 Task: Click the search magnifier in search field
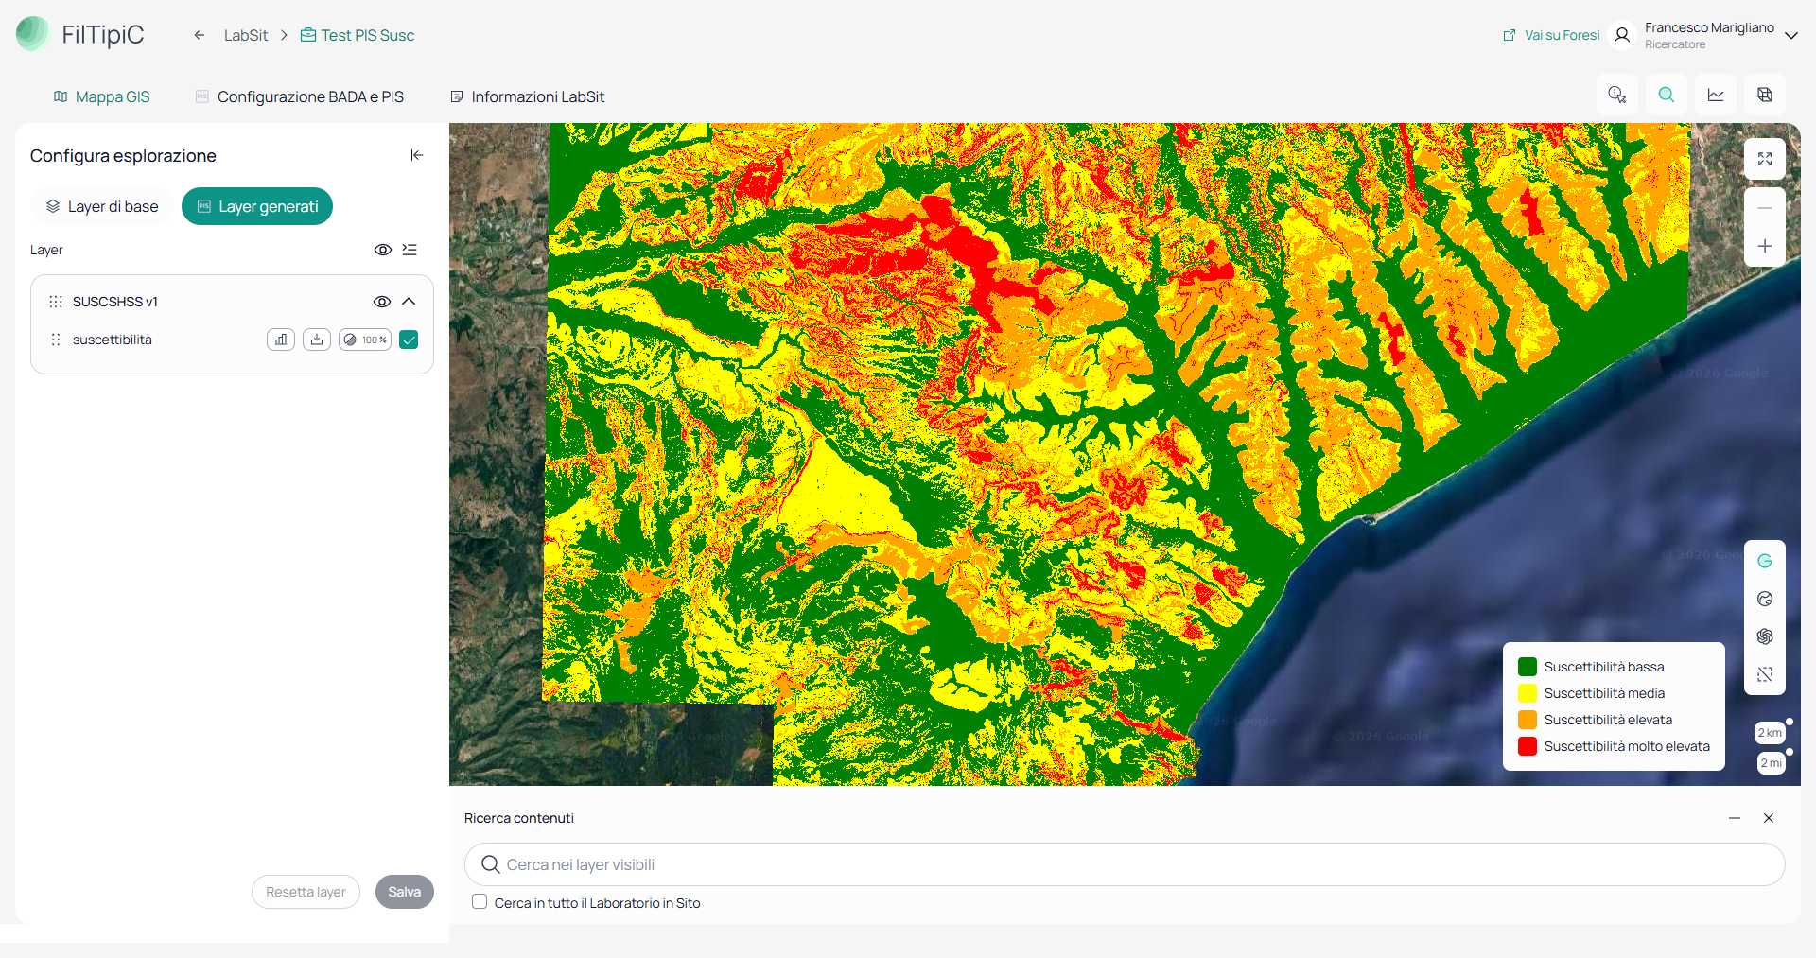tap(491, 864)
